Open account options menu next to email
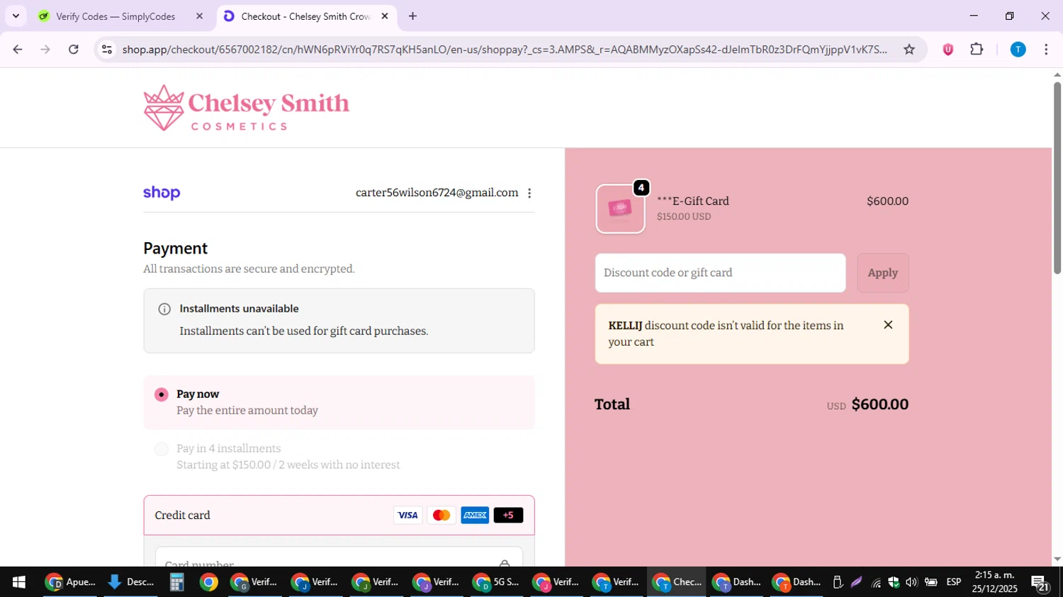The height and width of the screenshot is (597, 1063). 529,193
